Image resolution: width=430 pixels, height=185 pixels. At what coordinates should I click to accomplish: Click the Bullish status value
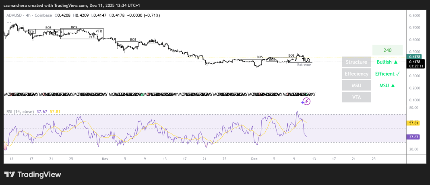tap(387, 62)
